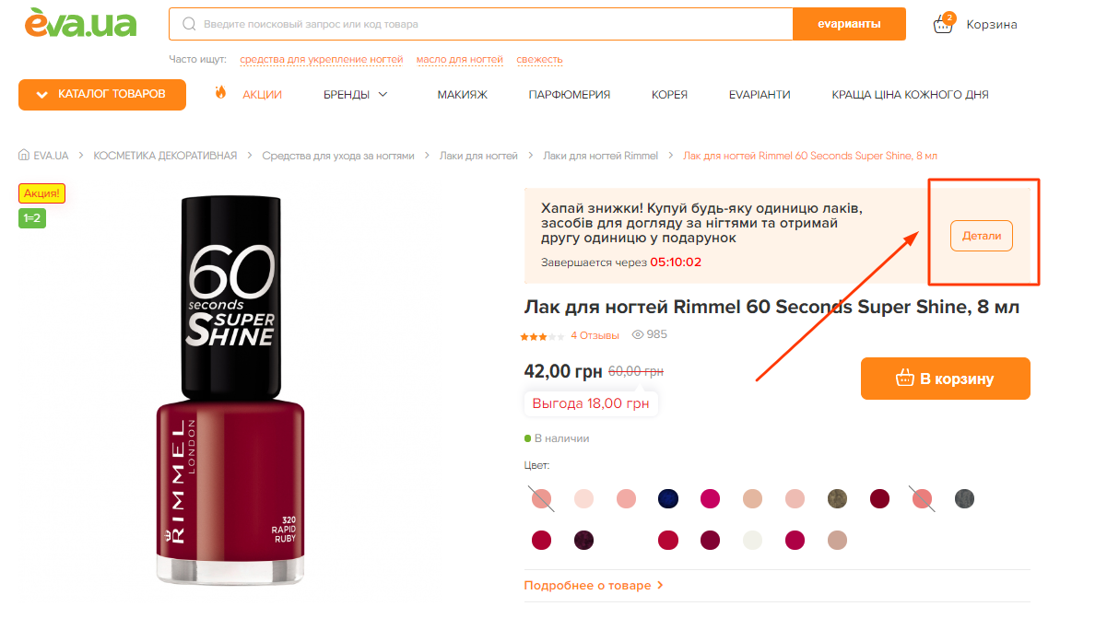Click the red Акция! badge
The height and width of the screenshot is (618, 1119).
(x=42, y=193)
